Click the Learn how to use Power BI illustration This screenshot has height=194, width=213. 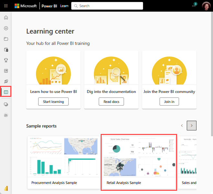tap(53, 70)
